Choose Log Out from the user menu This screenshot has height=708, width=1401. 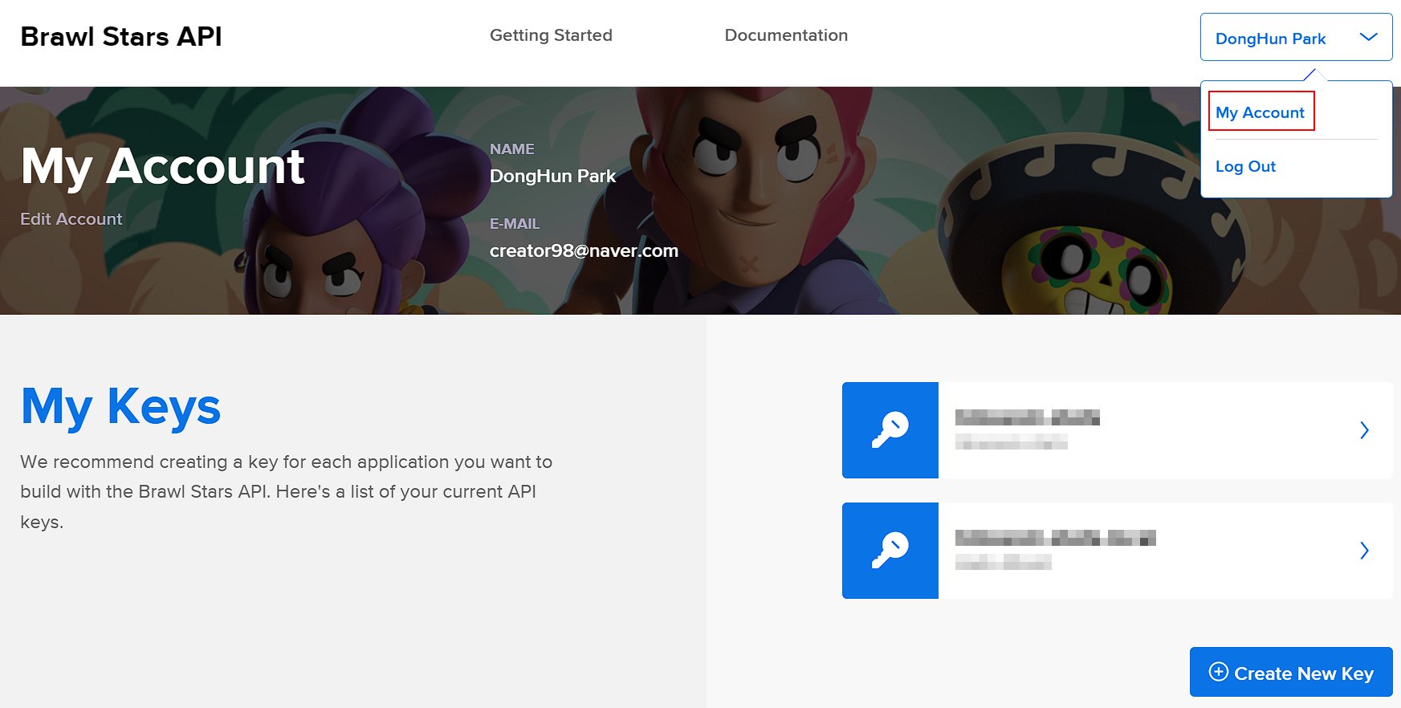pyautogui.click(x=1245, y=166)
